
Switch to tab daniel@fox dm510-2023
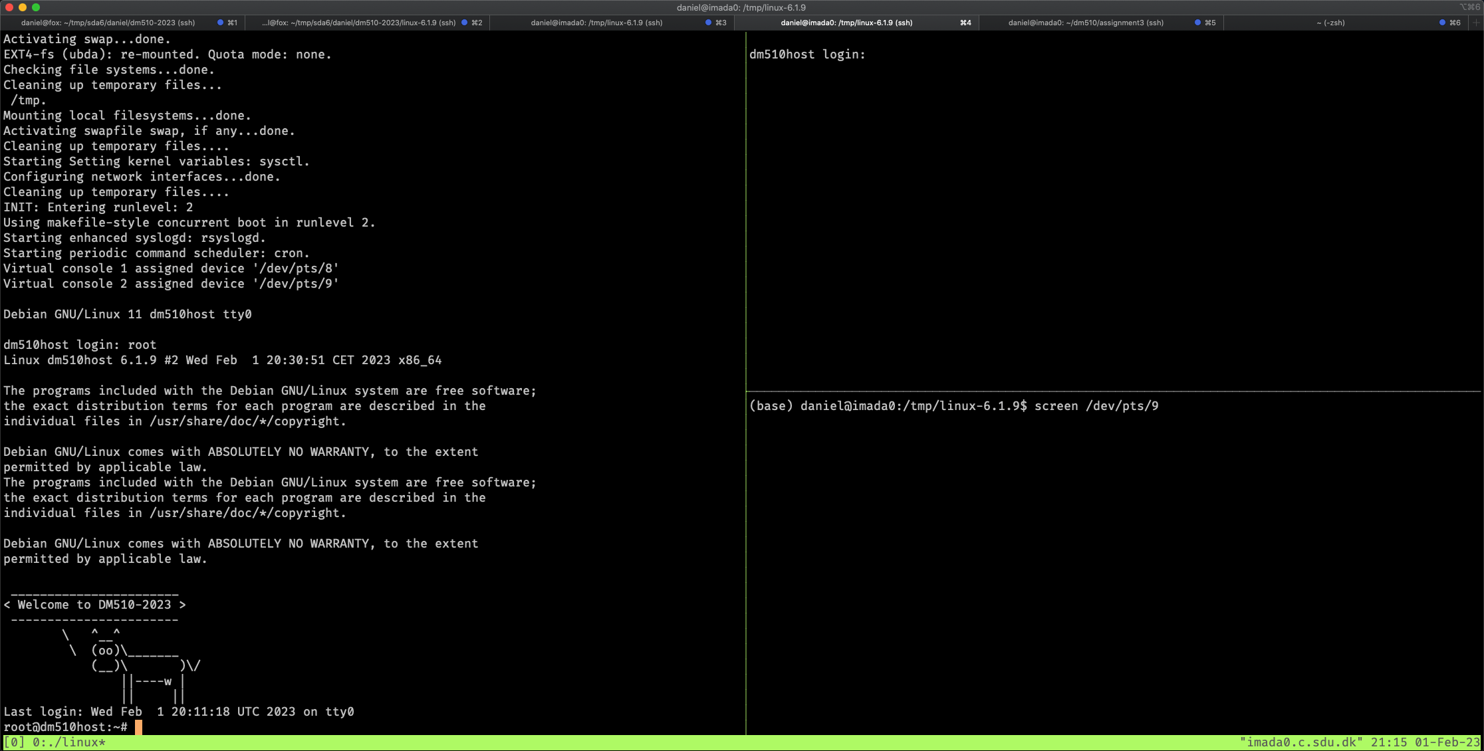(x=106, y=22)
